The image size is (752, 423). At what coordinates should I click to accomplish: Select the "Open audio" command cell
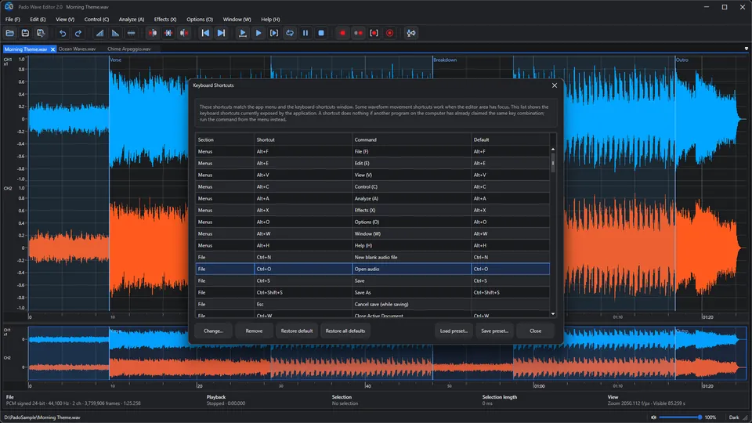point(411,269)
